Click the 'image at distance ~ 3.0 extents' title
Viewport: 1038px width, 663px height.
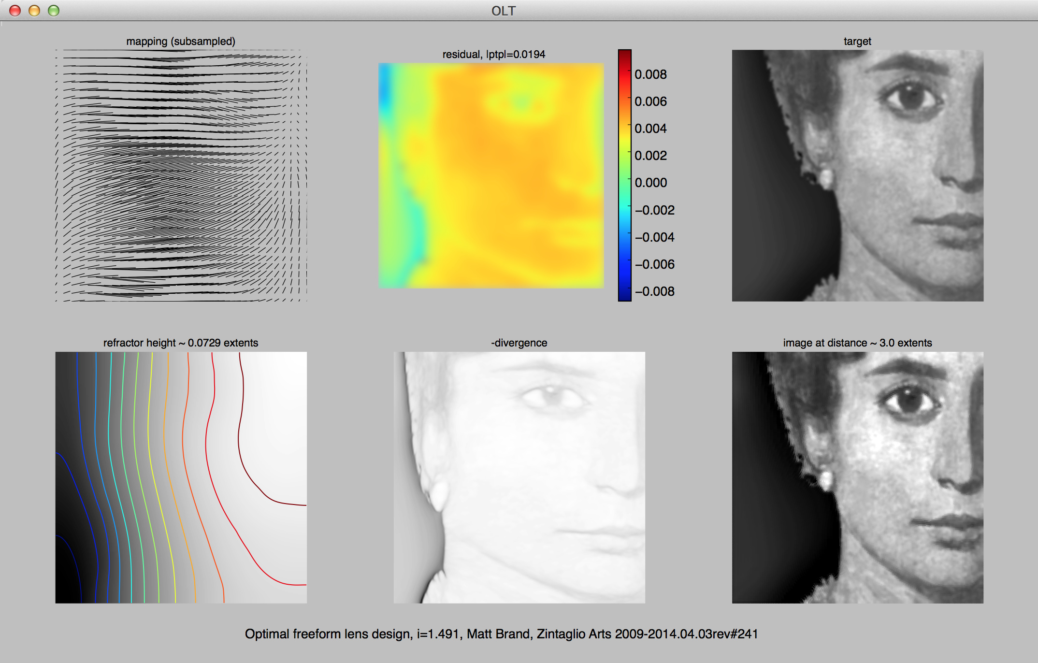(x=857, y=343)
